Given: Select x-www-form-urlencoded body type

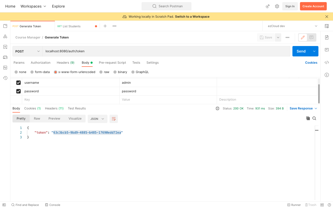Looking at the screenshot, I should click(x=55, y=72).
